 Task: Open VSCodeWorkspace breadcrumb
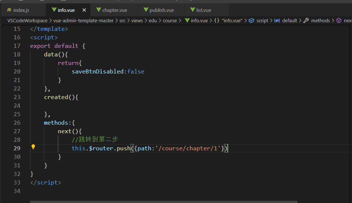point(27,21)
